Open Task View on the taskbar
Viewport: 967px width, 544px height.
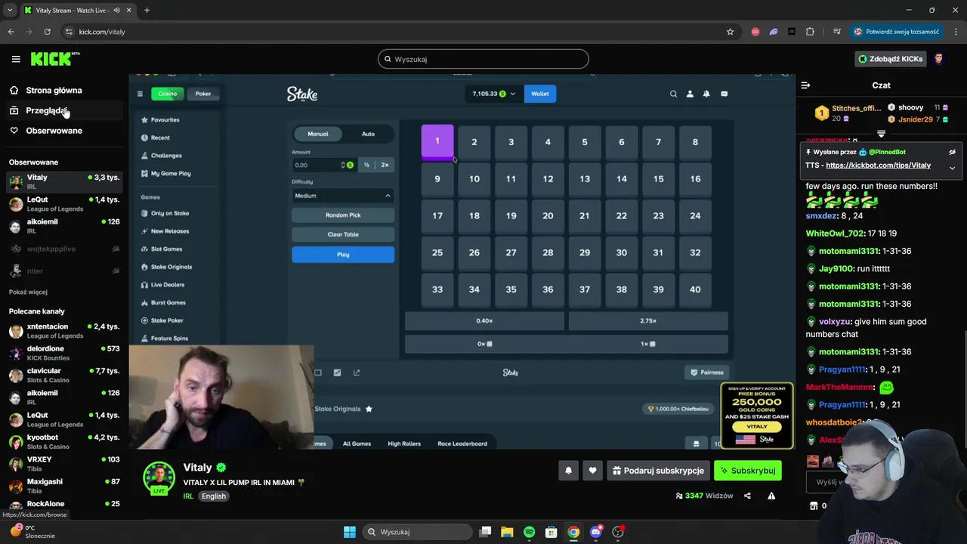[486, 532]
